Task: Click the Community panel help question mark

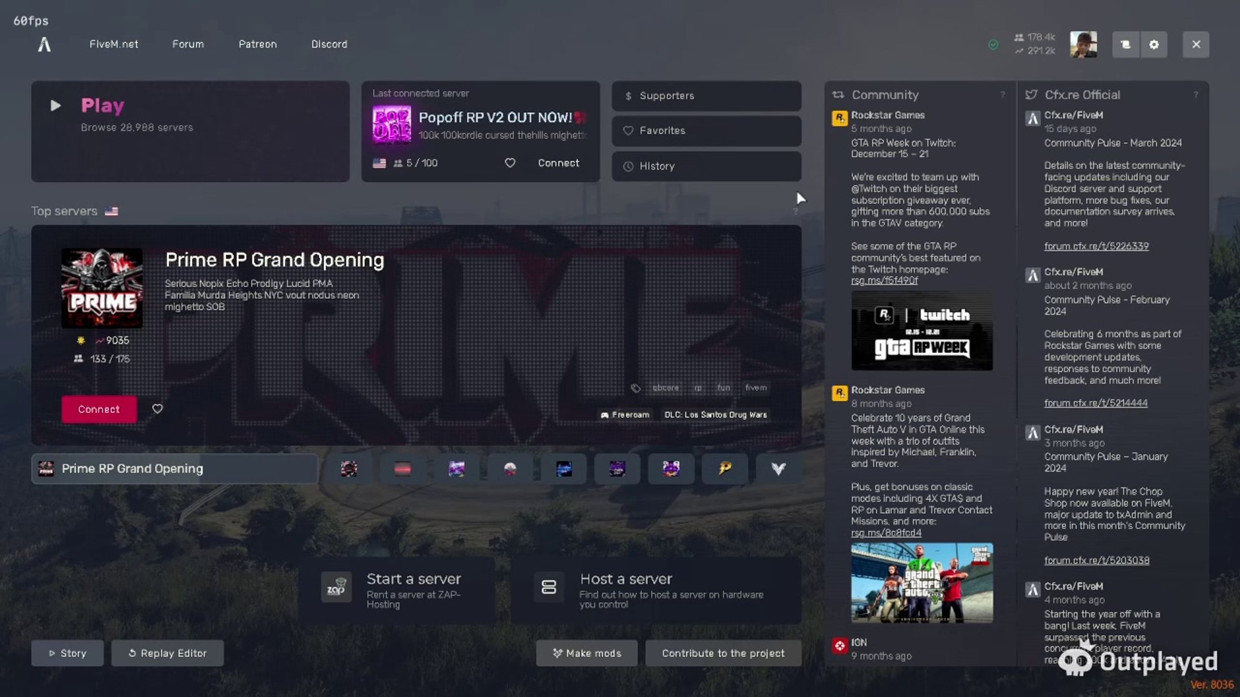Action: tap(1002, 95)
